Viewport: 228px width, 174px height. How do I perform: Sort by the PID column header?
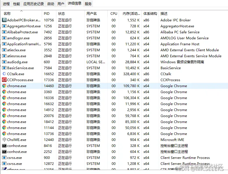[x=49, y=14]
